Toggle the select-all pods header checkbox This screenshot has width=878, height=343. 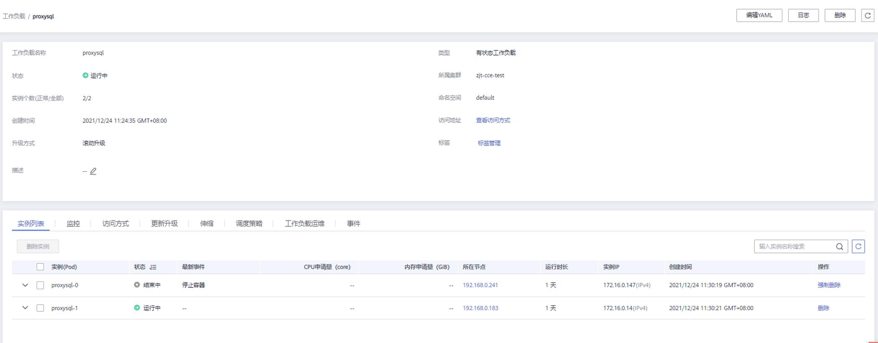40,267
